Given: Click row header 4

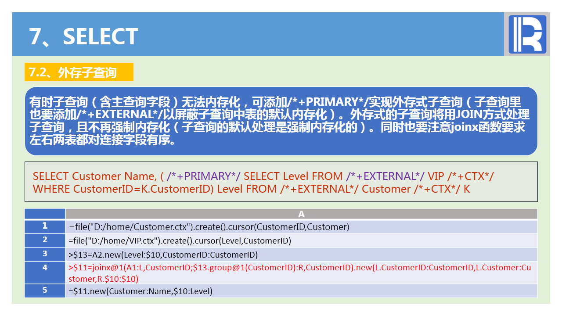Looking at the screenshot, I should click(45, 273).
